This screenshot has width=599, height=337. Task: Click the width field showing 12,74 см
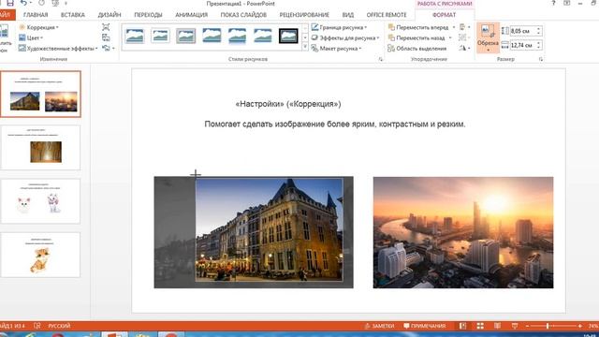pyautogui.click(x=522, y=45)
